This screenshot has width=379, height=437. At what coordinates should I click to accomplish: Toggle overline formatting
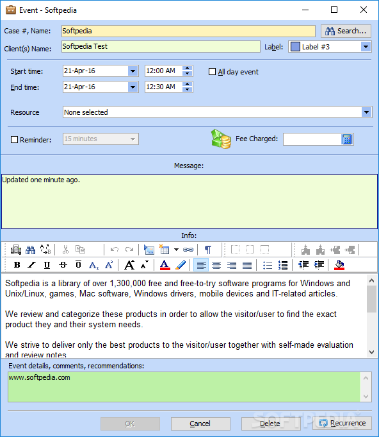(x=78, y=264)
